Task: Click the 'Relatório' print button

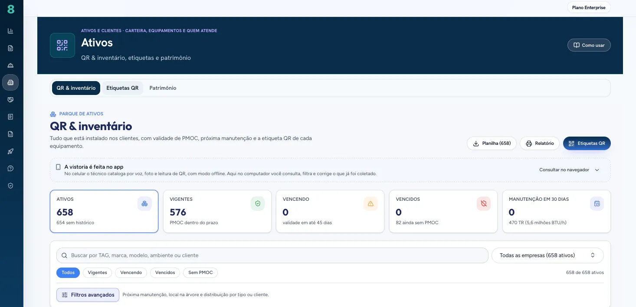Action: (540, 144)
